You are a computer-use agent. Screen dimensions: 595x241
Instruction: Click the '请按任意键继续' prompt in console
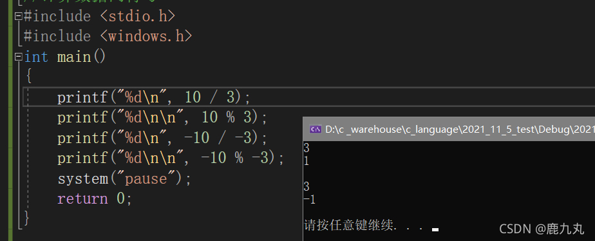click(350, 226)
